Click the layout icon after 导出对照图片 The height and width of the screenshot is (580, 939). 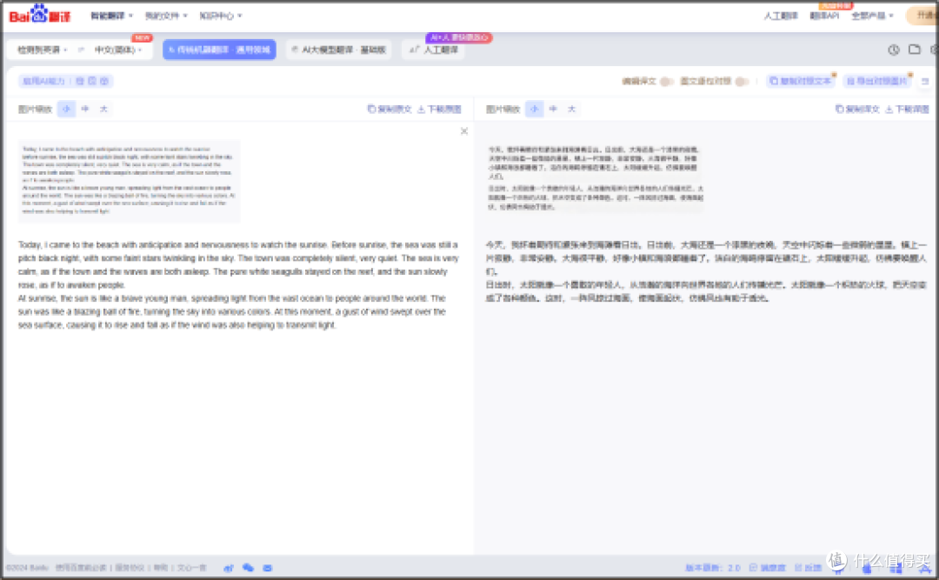(x=925, y=81)
